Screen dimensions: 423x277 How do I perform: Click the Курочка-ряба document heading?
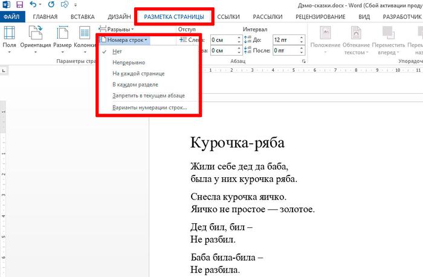point(237,143)
